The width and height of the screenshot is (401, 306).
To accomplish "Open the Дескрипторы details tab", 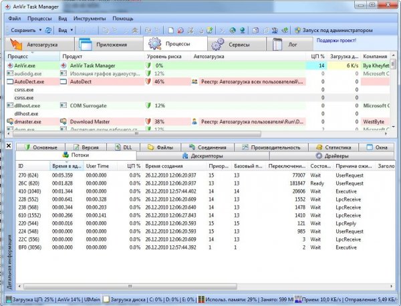I will click(x=203, y=156).
